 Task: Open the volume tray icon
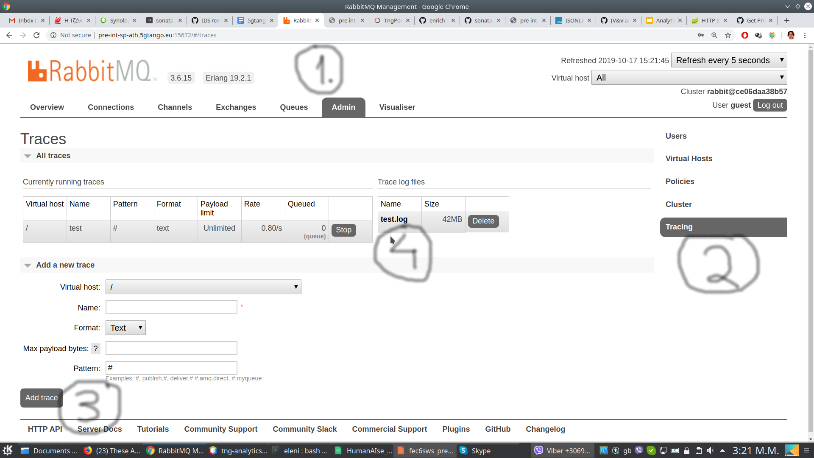(711, 450)
